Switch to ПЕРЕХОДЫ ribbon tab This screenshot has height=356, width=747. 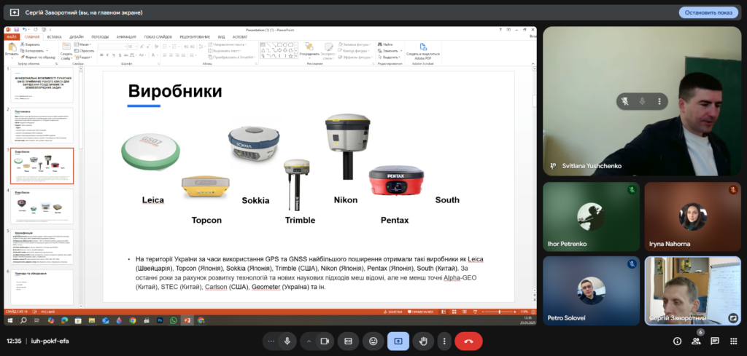tap(100, 36)
